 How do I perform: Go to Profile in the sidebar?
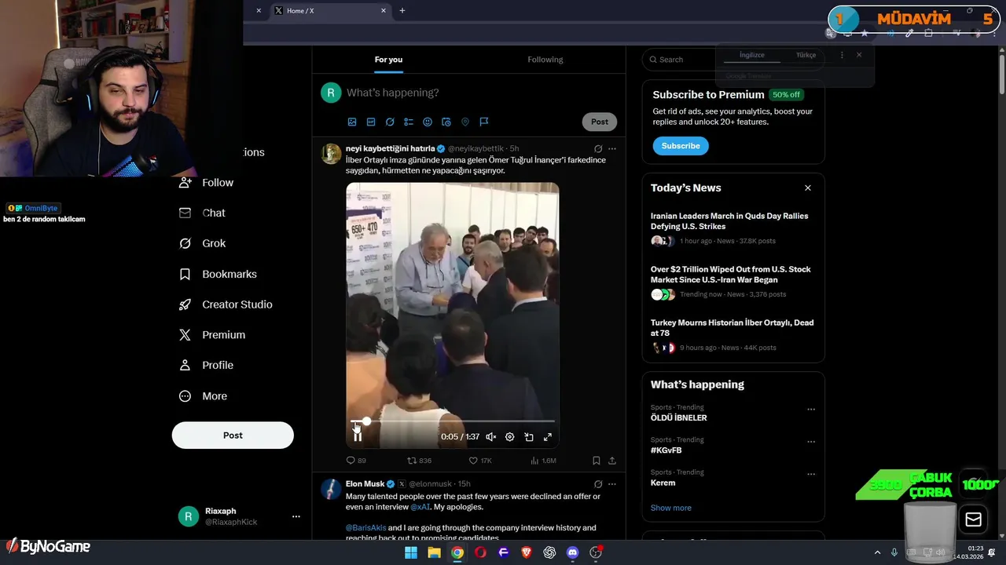click(x=207, y=366)
